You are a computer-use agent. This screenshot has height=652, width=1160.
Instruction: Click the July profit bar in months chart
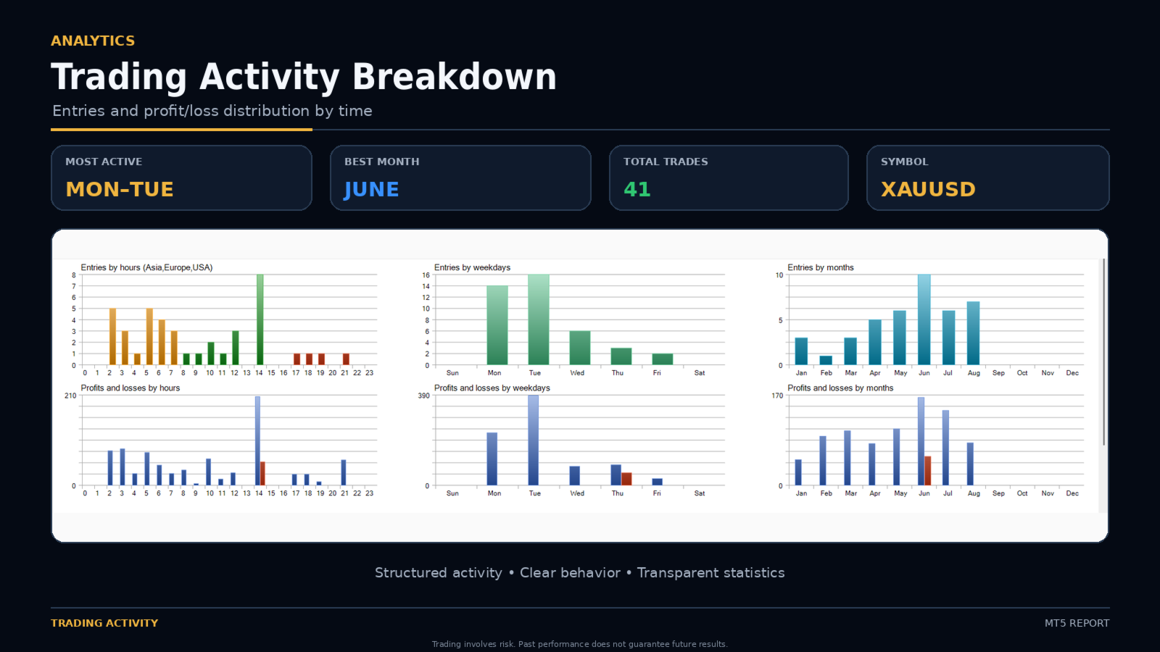point(945,448)
